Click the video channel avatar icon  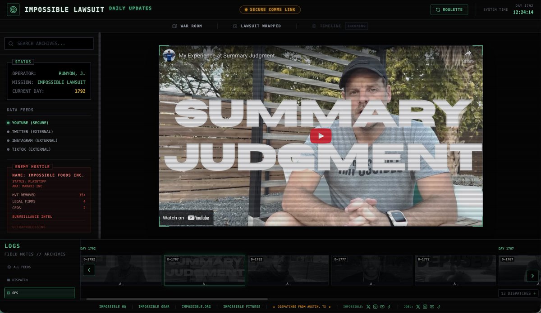[169, 56]
